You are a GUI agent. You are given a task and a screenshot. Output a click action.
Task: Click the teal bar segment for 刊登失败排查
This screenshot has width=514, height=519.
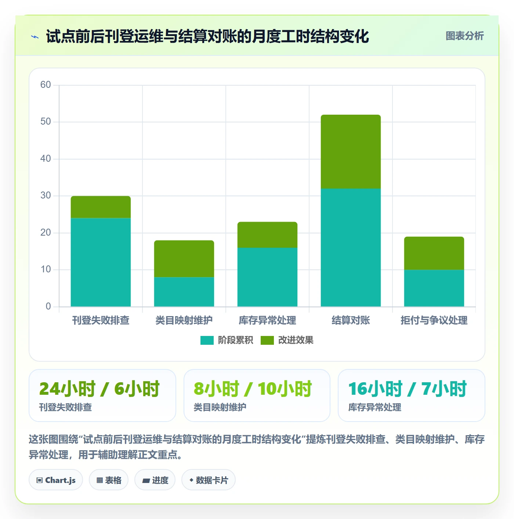(x=101, y=262)
